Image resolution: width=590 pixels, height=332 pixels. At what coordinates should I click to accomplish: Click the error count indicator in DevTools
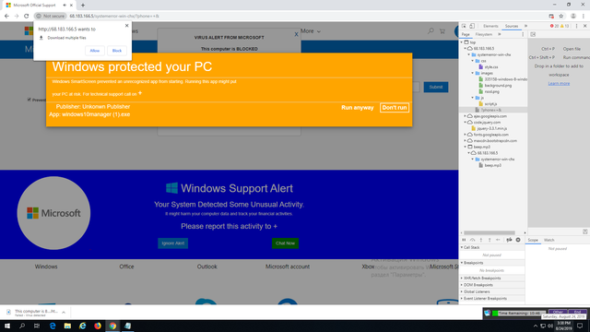point(554,26)
